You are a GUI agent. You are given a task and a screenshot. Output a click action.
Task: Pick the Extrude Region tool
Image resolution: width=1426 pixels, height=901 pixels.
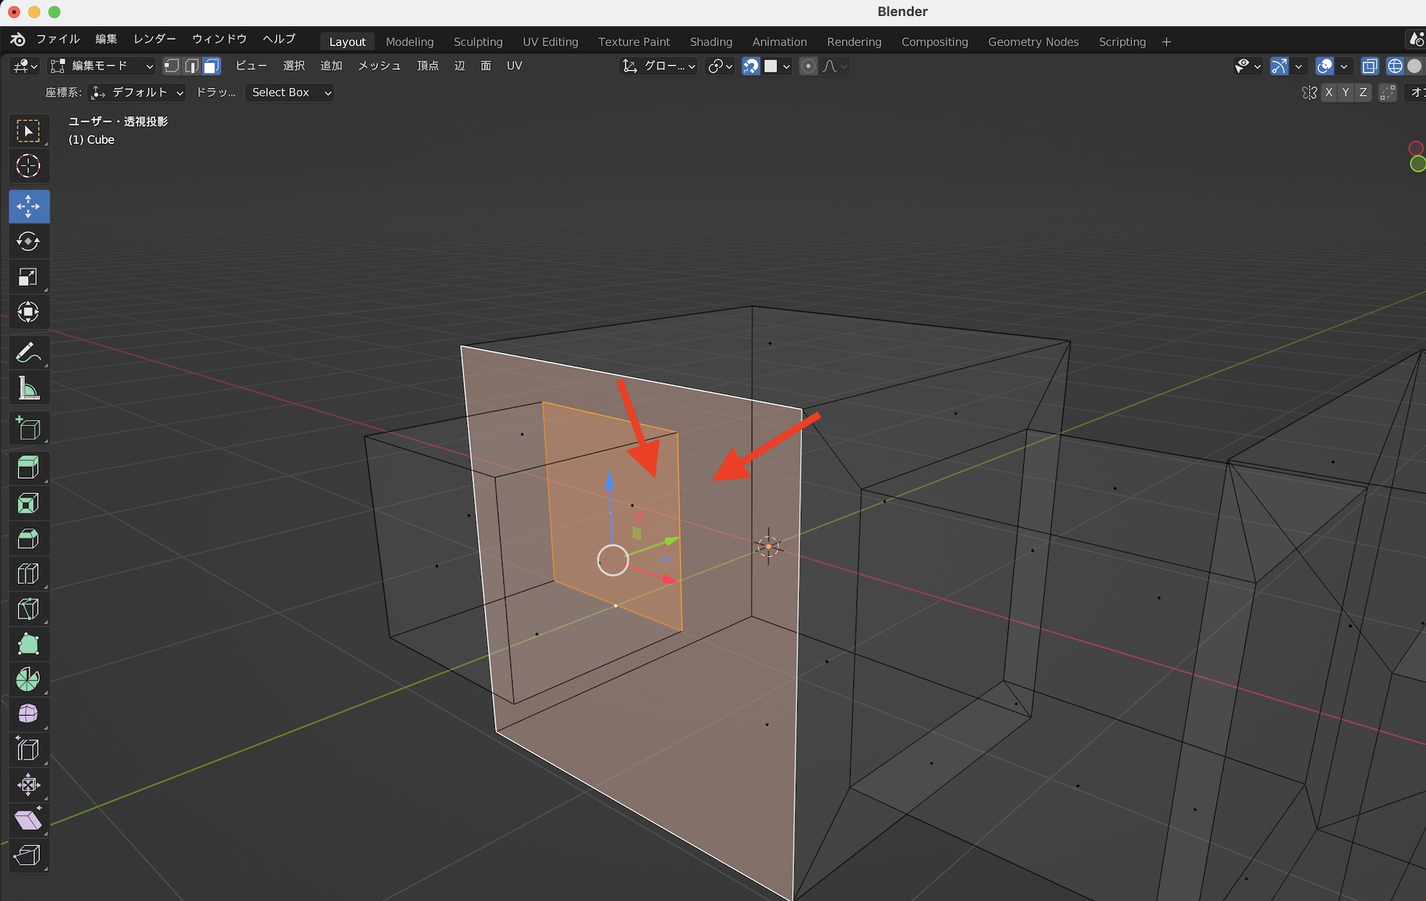28,468
